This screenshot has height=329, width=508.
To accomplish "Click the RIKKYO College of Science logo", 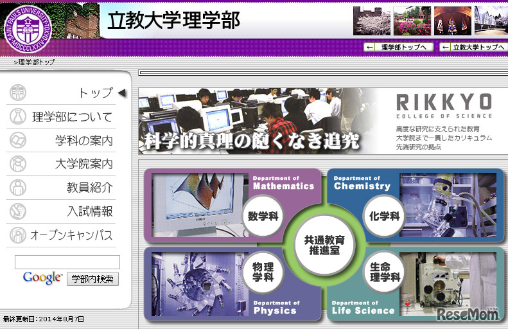I will (444, 105).
